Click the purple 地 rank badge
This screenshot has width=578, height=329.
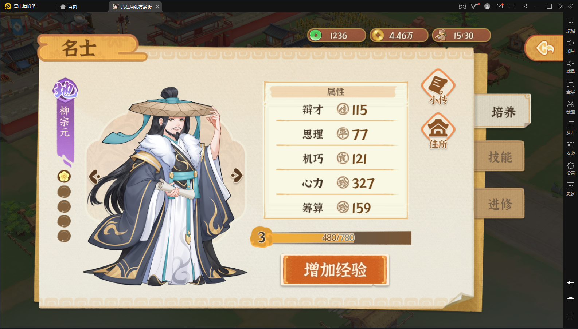(66, 89)
